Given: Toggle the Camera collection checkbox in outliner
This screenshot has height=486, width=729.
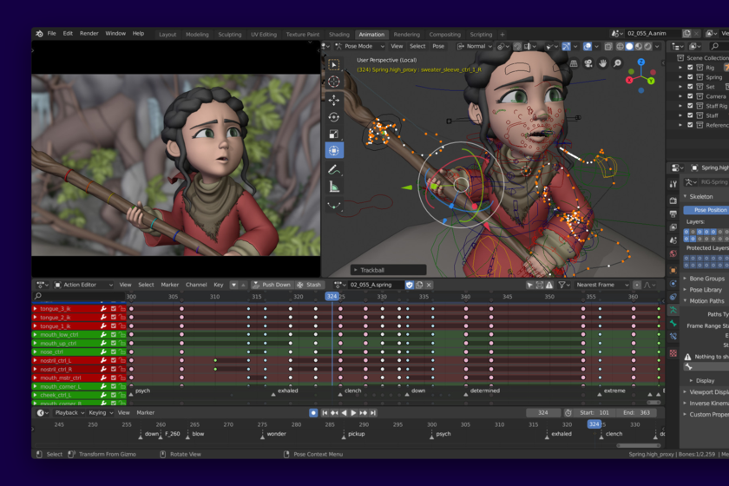Looking at the screenshot, I should pos(691,96).
